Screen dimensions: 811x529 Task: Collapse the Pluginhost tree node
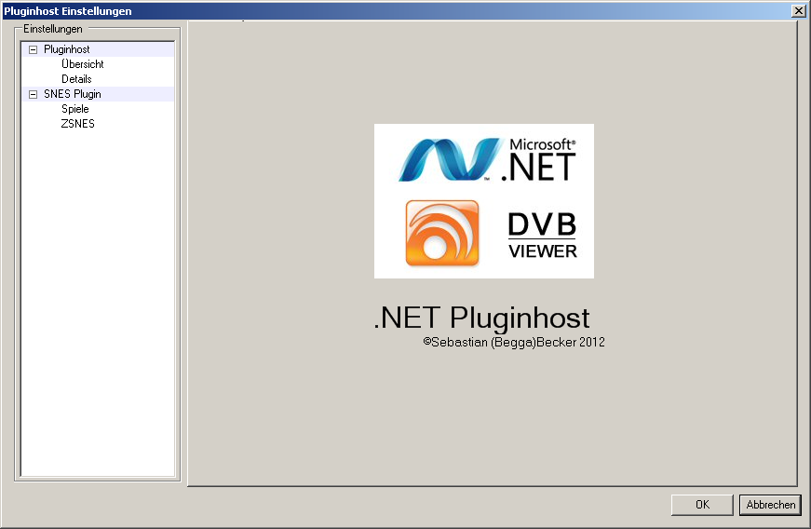(34, 49)
